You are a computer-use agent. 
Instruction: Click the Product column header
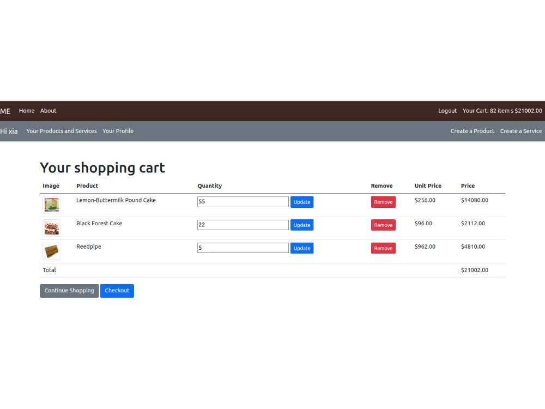click(87, 186)
